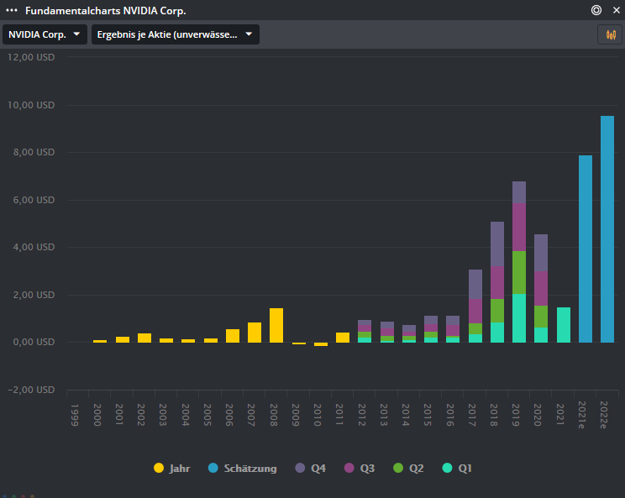Viewport: 625px width, 498px height.
Task: Click the green Q2 segment of 2018 bar
Action: [497, 311]
